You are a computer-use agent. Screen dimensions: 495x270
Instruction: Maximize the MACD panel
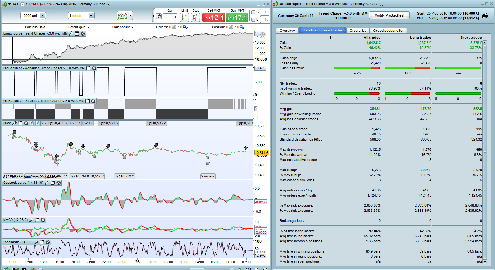click(37, 220)
